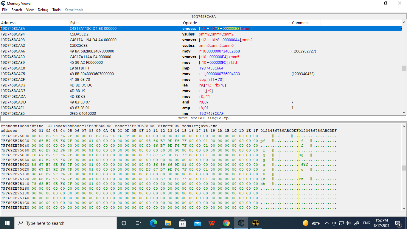Image resolution: width=407 pixels, height=229 pixels.
Task: Open File Explorer from the taskbar
Action: click(x=168, y=223)
